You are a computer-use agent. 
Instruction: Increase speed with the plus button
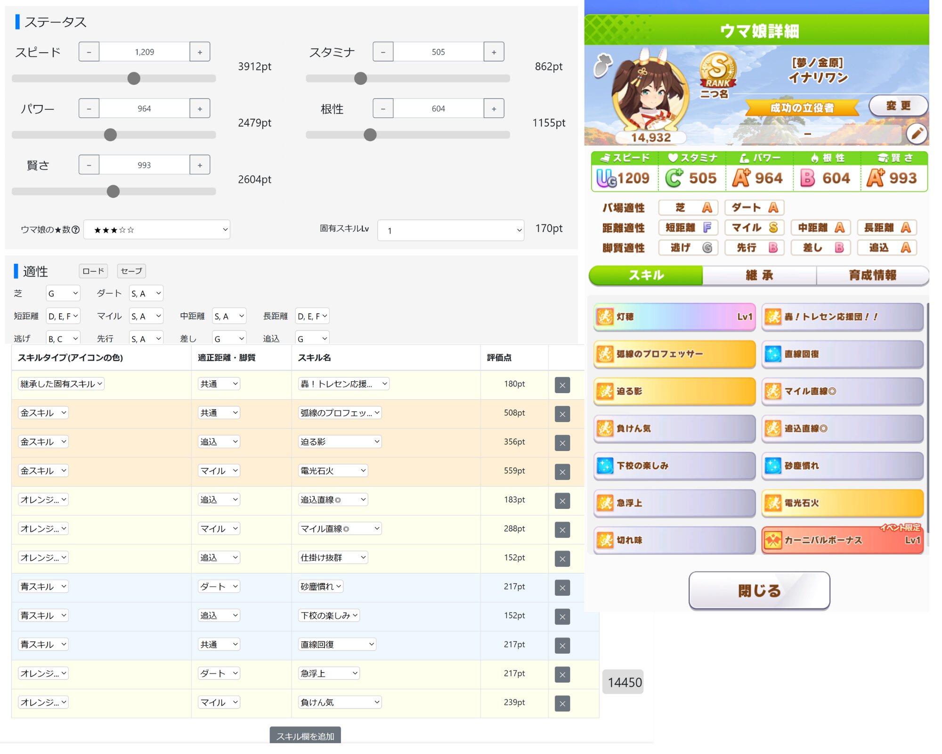[x=200, y=52]
